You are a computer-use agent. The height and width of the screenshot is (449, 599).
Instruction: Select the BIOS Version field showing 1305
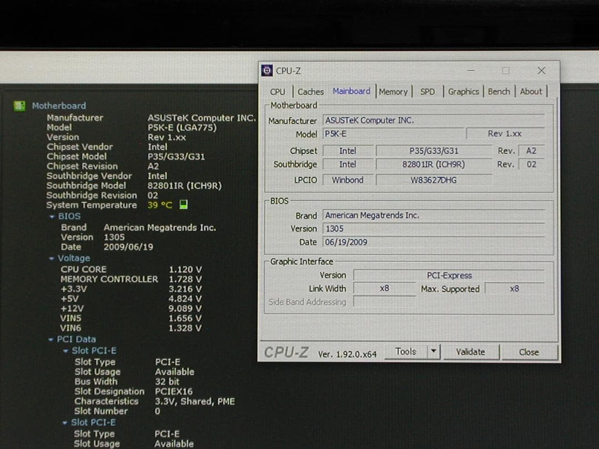[x=434, y=228]
